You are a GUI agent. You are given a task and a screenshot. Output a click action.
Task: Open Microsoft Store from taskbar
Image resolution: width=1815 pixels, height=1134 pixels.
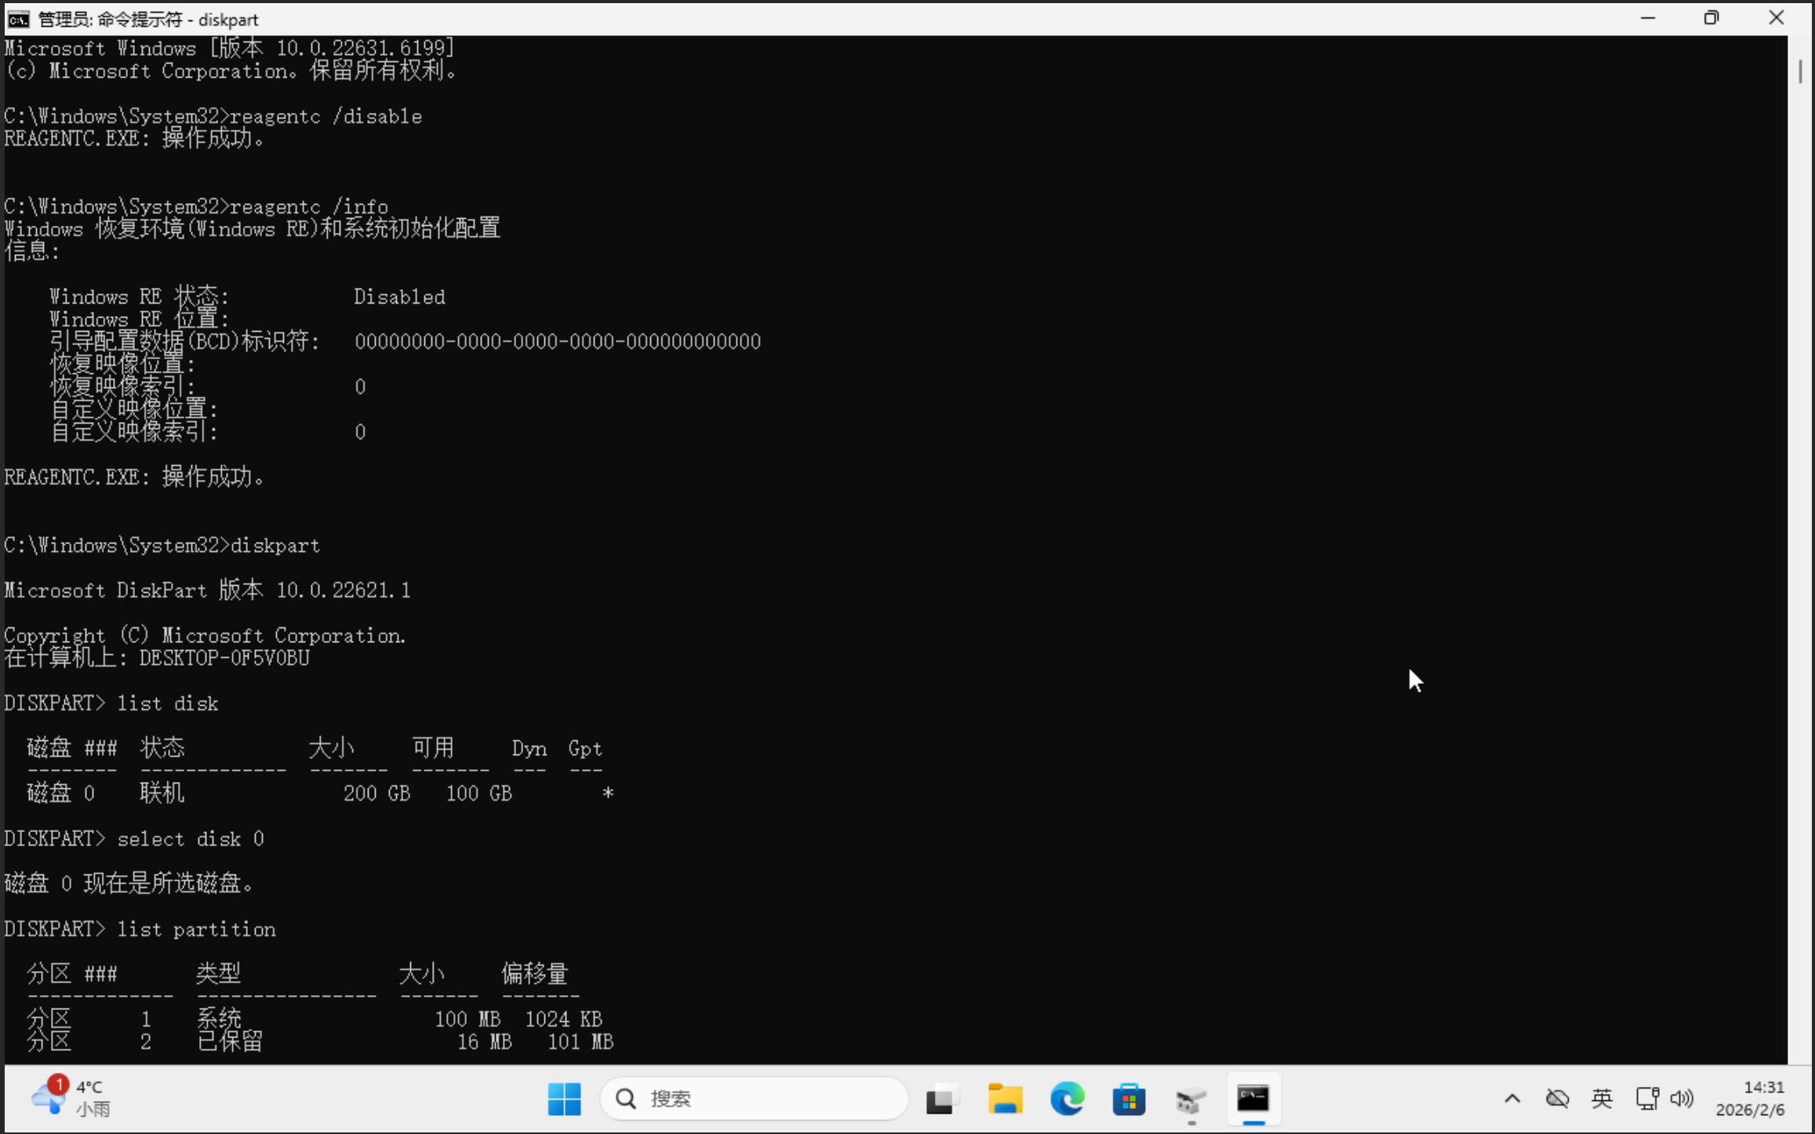1129,1099
